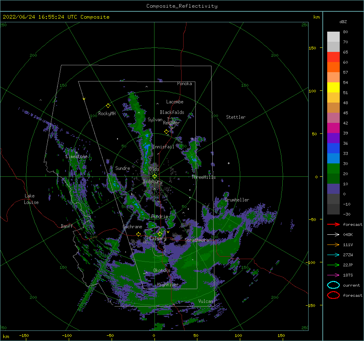Click the 'Airdrie' map label
This screenshot has height=341, width=364.
point(159,217)
